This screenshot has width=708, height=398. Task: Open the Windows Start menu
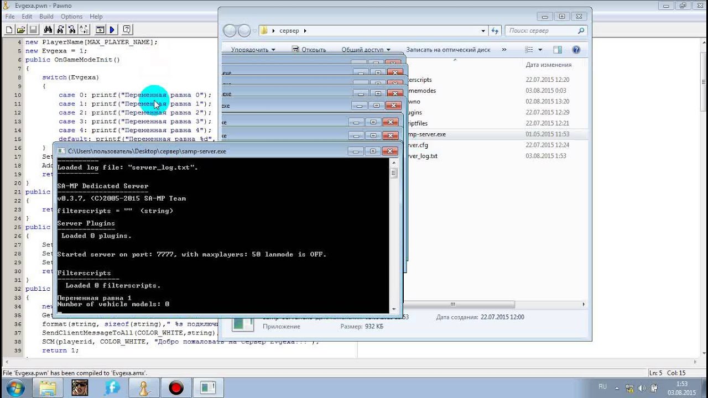coord(15,387)
